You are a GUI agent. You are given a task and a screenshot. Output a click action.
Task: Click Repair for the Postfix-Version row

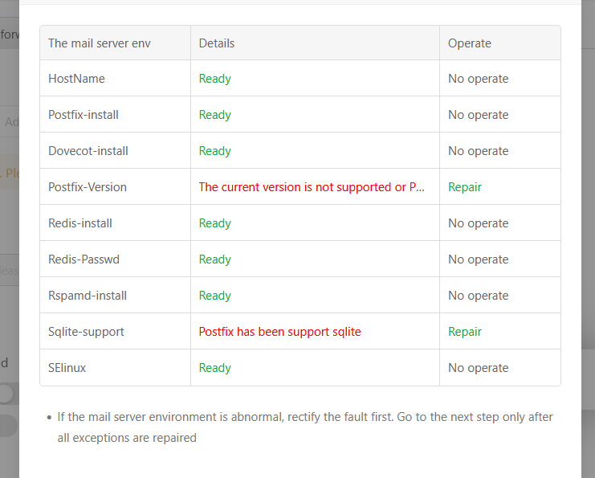[465, 187]
